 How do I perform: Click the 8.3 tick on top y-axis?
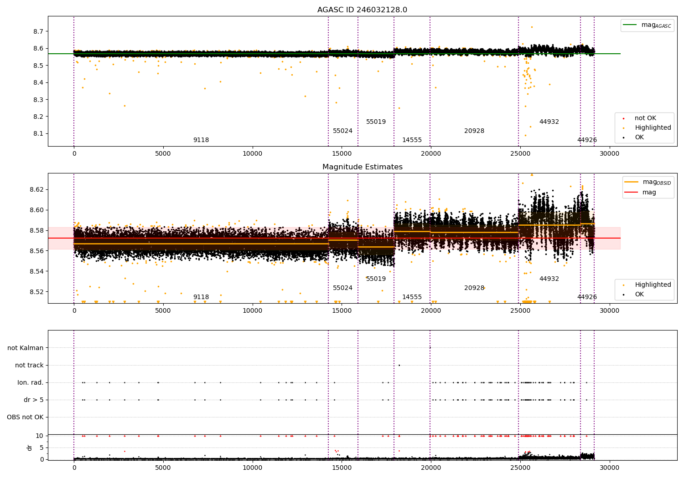[x=38, y=100]
